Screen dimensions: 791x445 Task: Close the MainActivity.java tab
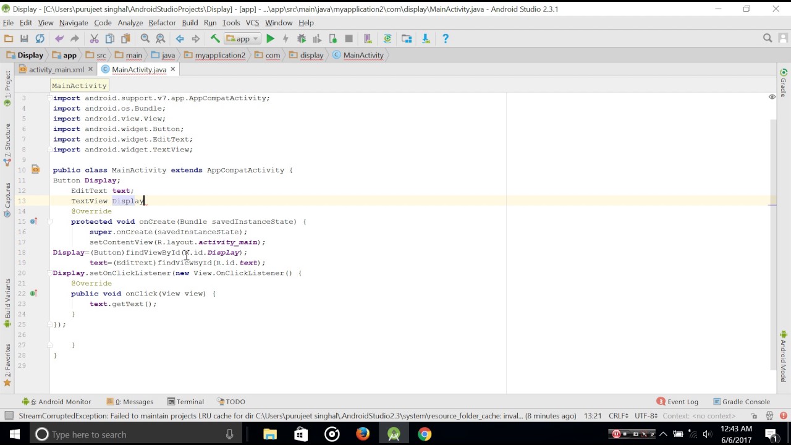tap(173, 69)
